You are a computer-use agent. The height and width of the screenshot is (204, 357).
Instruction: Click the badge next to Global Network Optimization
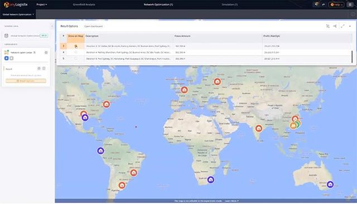44,36
